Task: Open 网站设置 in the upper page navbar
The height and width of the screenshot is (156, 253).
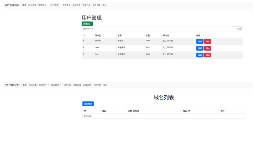Action: pos(32,5)
